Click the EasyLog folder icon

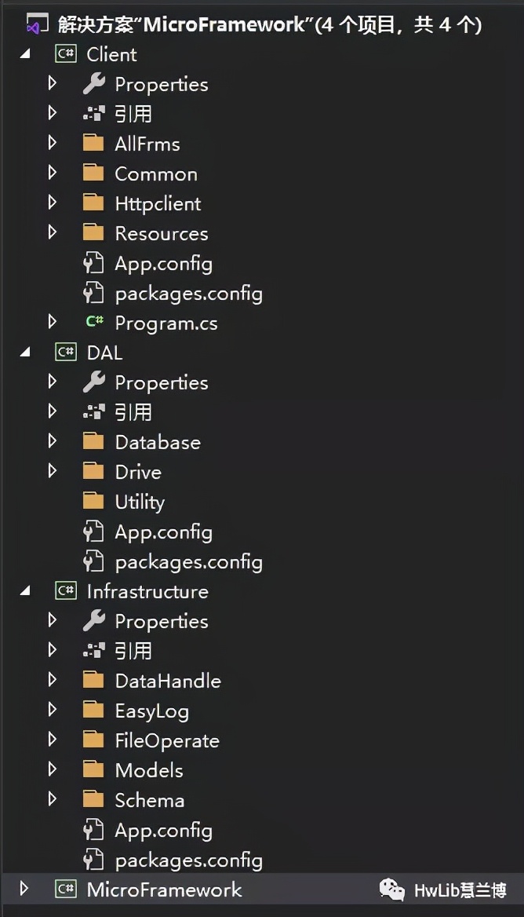tap(93, 711)
